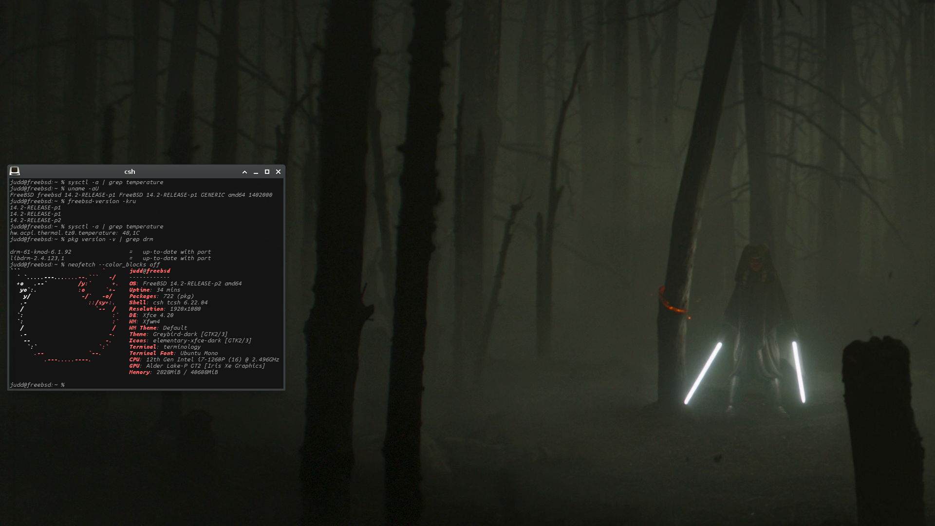Click the GPU Alder Lake-P line

click(x=197, y=366)
